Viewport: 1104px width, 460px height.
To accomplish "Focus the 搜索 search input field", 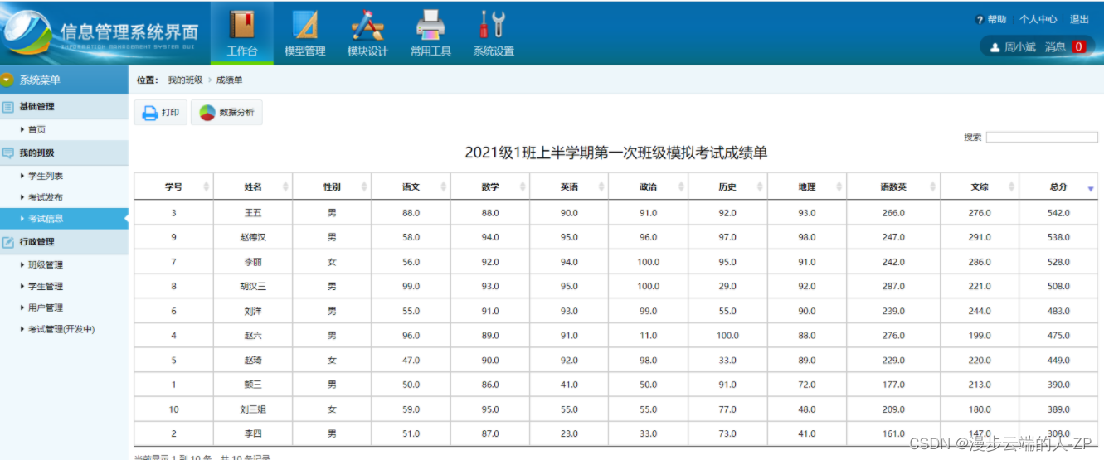I will coord(1042,138).
